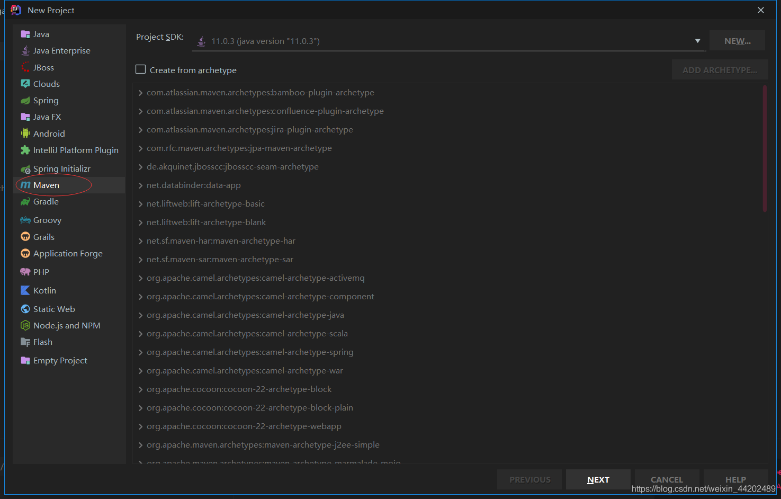Choose the Kotlin project type
Screen dimensions: 781x499
click(44, 290)
